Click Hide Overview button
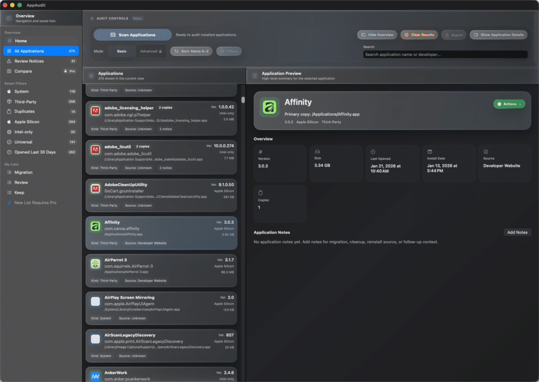Viewport: 539px width, 382px height. tap(377, 35)
